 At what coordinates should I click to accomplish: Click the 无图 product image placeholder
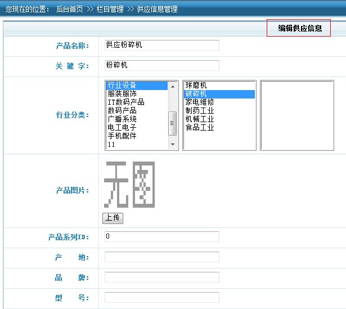(129, 185)
